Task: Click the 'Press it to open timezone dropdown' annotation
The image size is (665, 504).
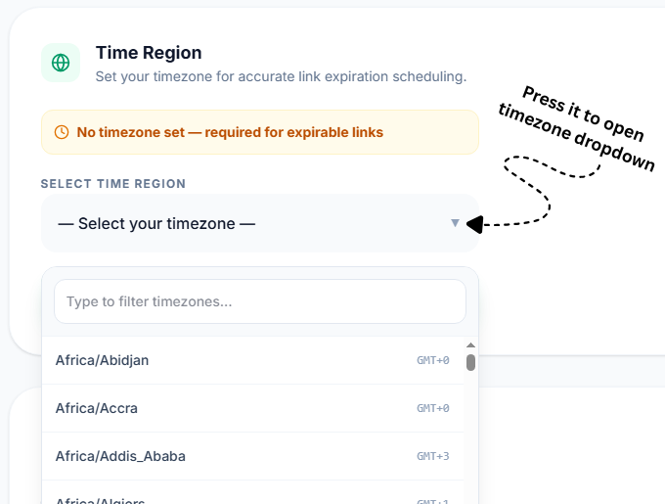Action: [x=577, y=128]
